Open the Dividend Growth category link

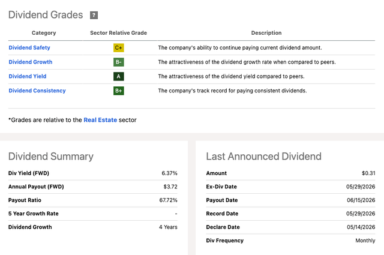31,62
